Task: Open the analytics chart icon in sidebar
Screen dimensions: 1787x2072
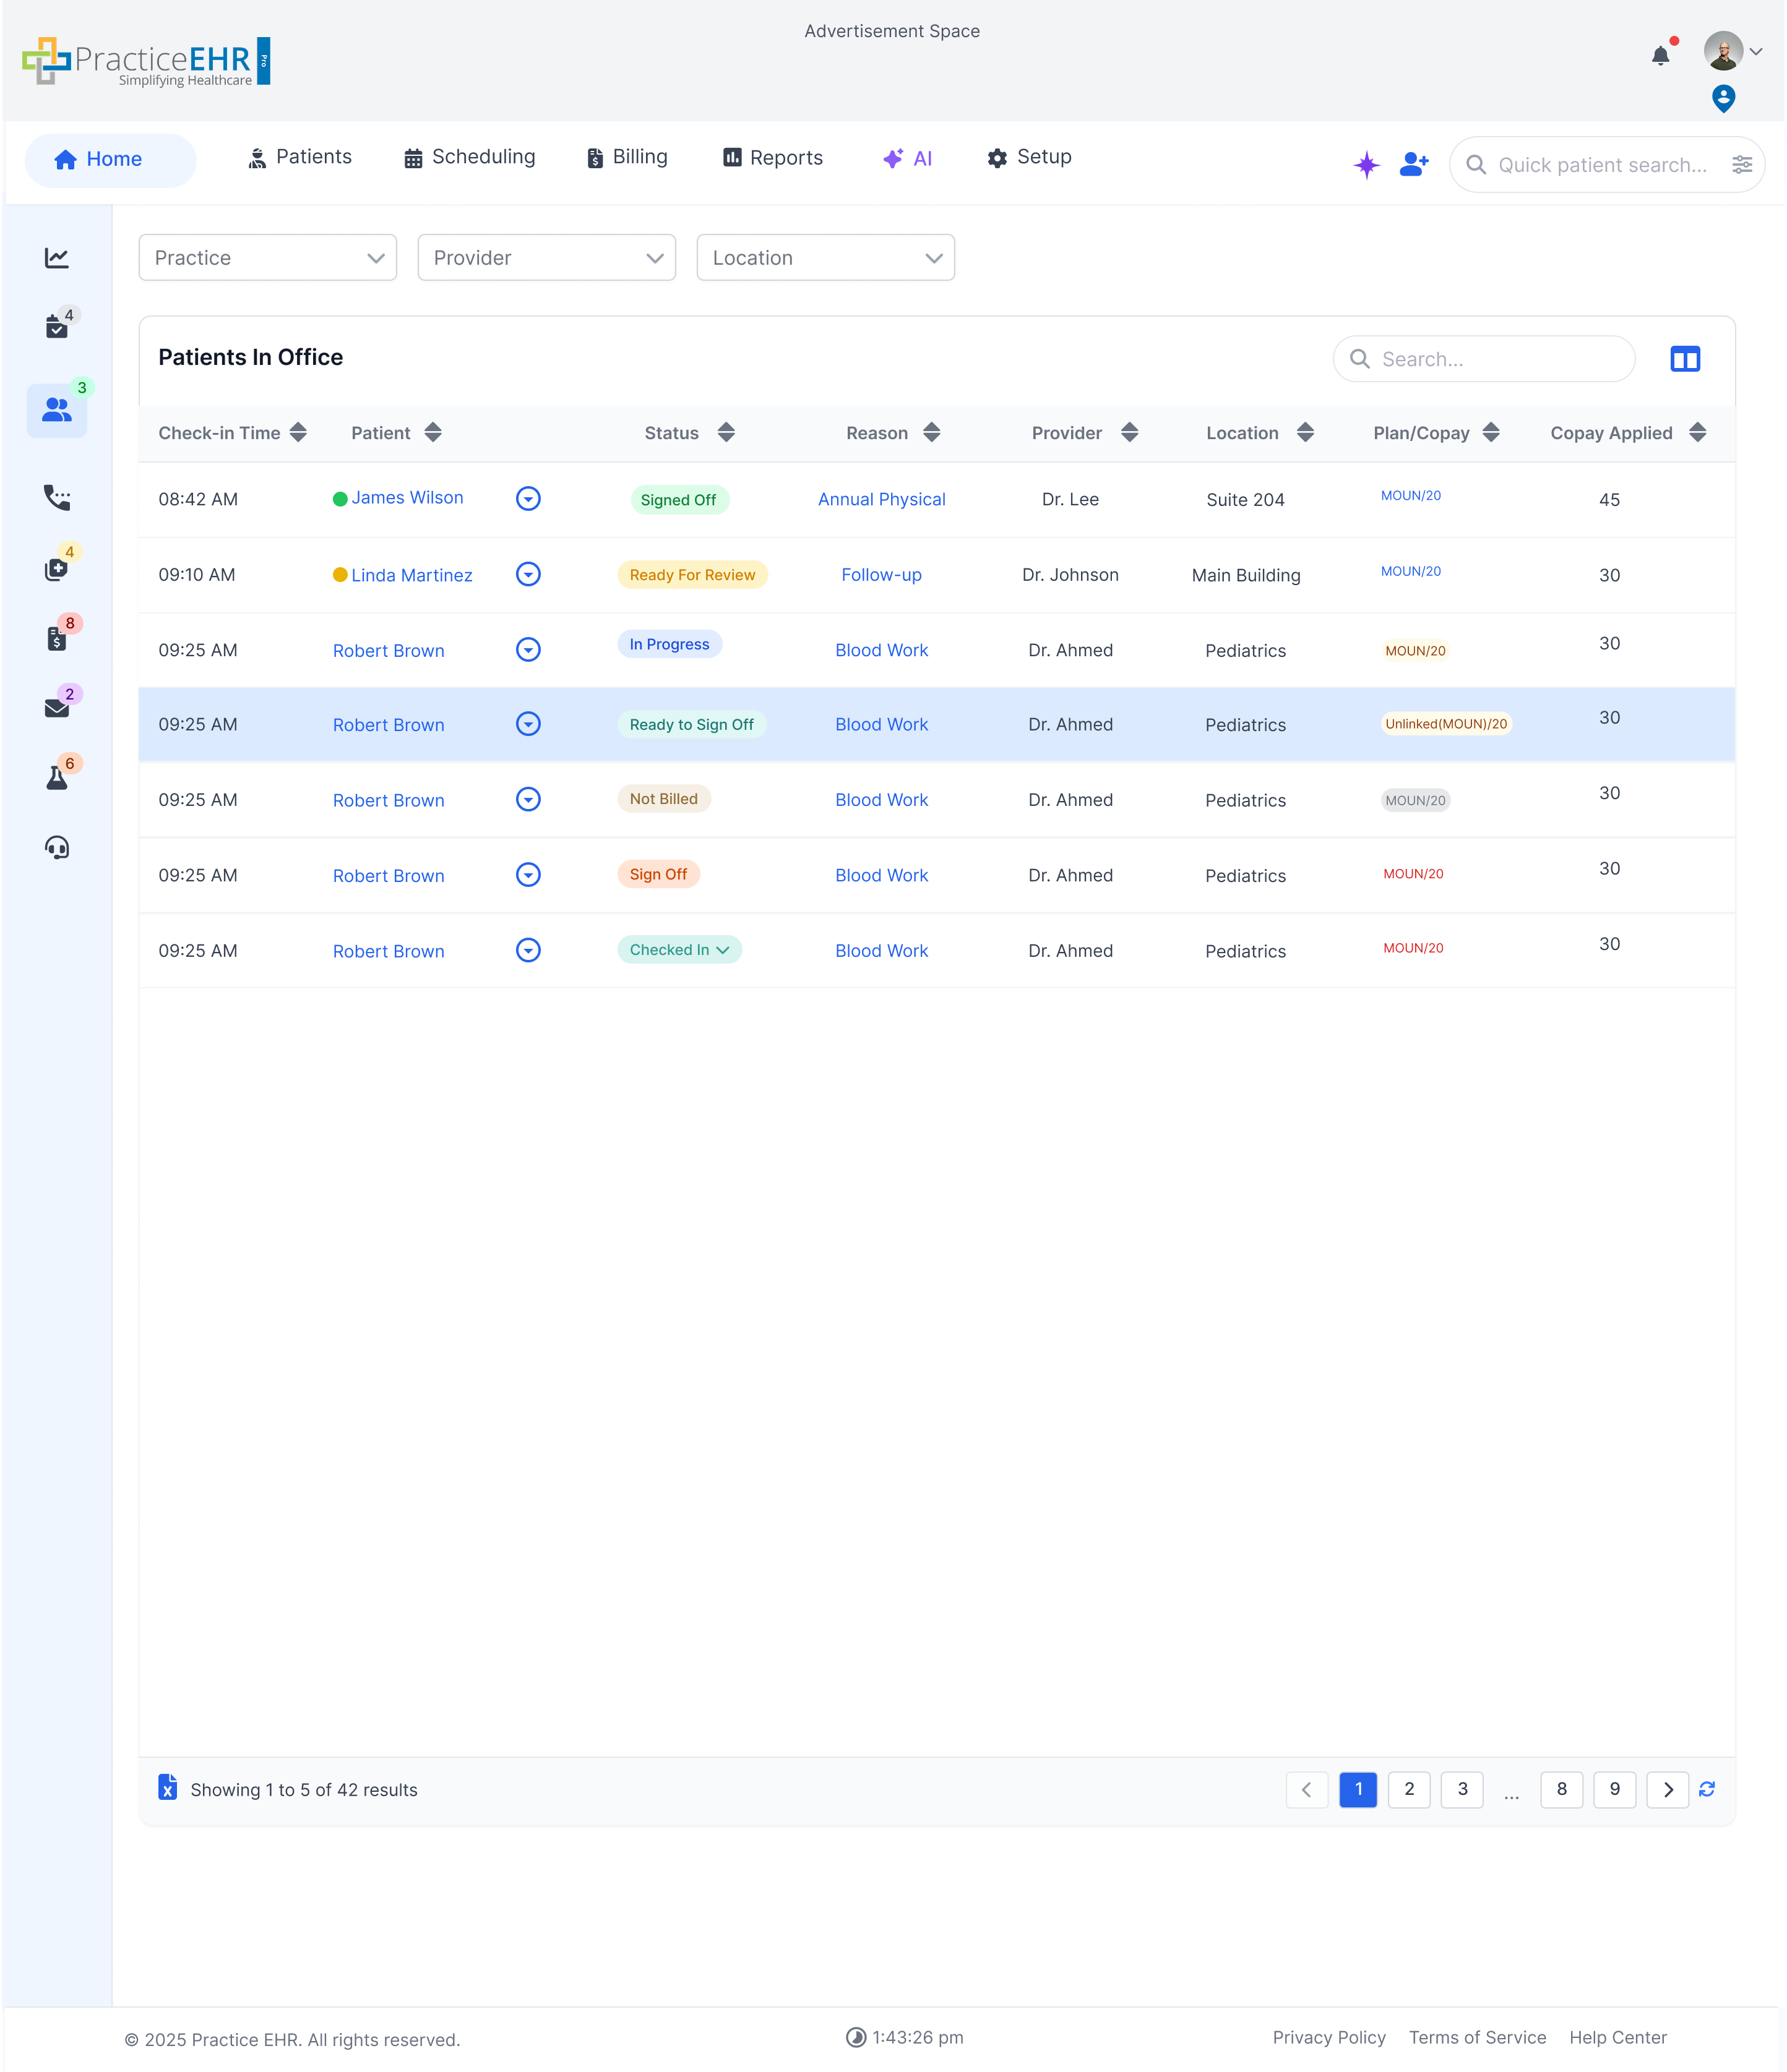Action: (x=57, y=257)
